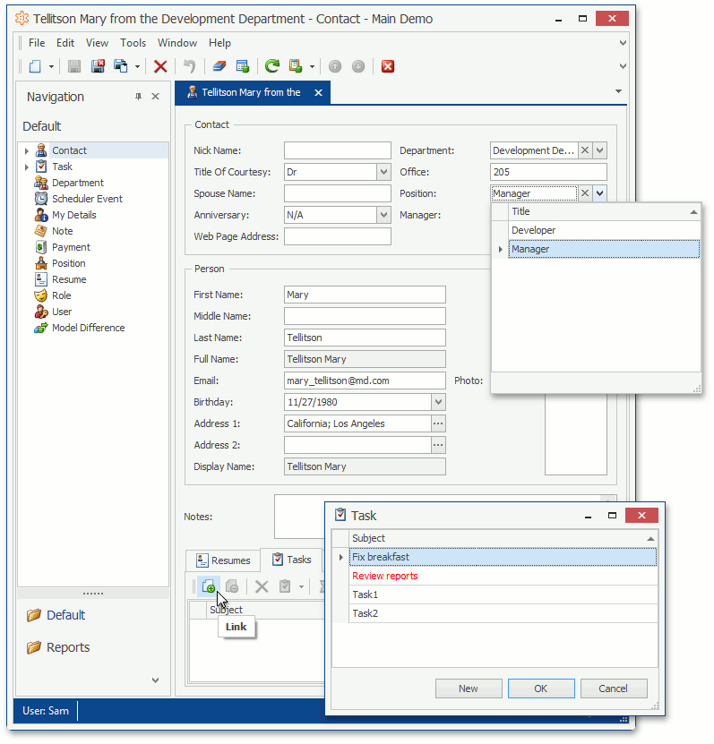Open the File menu

(x=37, y=43)
